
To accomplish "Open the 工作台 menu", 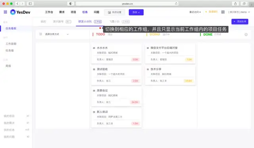I will [49, 12].
